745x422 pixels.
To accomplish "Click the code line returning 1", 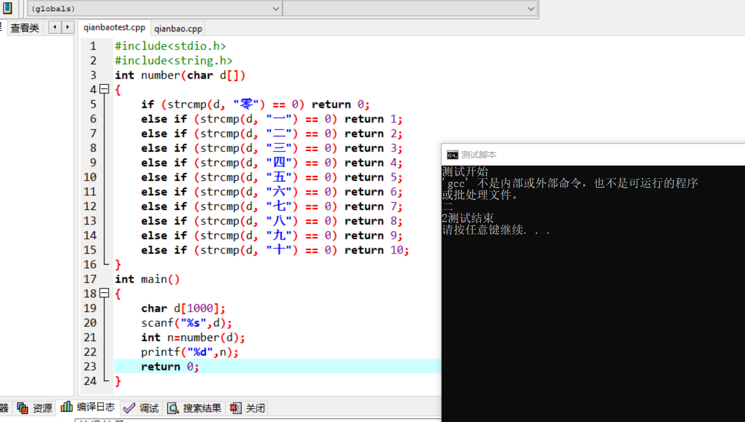I will (x=272, y=119).
